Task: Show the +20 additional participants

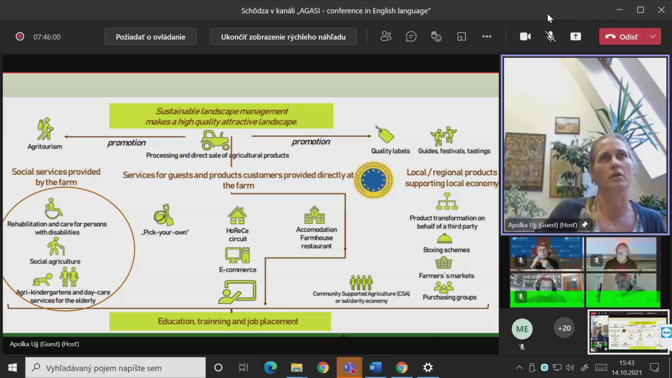Action: [564, 328]
